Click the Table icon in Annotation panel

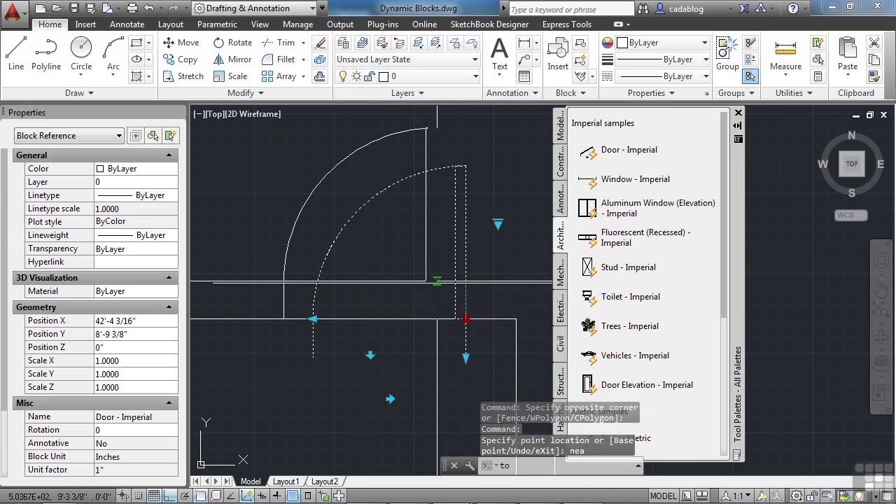pyautogui.click(x=524, y=76)
